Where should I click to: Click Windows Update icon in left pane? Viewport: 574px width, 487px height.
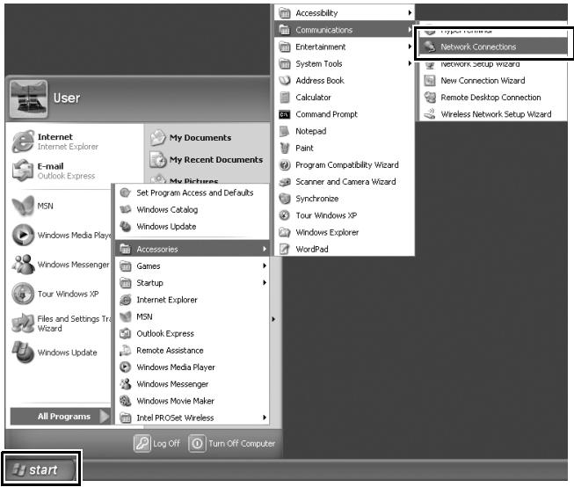(x=23, y=353)
